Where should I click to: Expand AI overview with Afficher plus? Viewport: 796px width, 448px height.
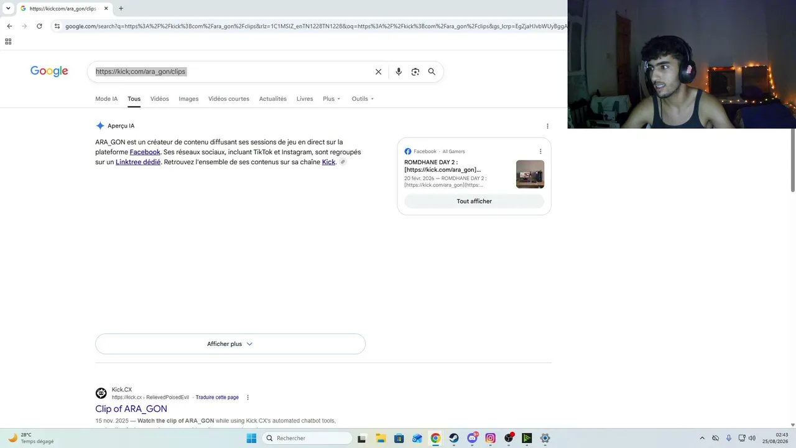point(230,344)
